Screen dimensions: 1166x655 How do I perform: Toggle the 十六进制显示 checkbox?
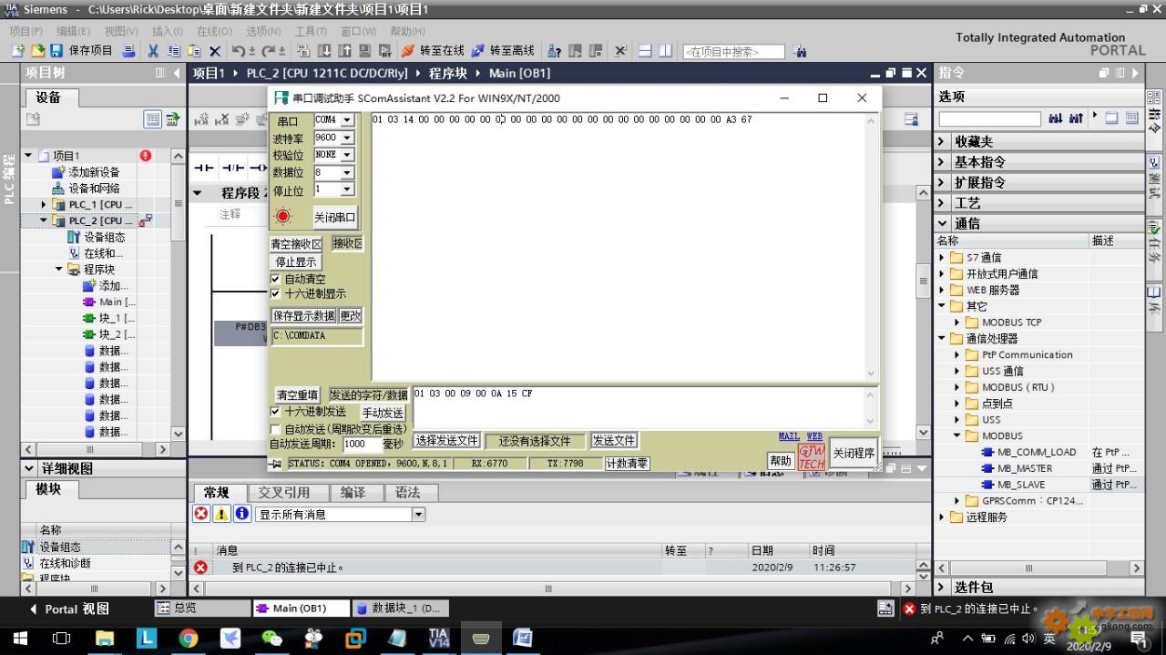point(276,294)
